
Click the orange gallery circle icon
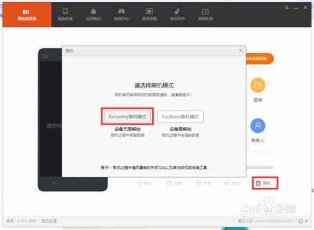(x=258, y=85)
